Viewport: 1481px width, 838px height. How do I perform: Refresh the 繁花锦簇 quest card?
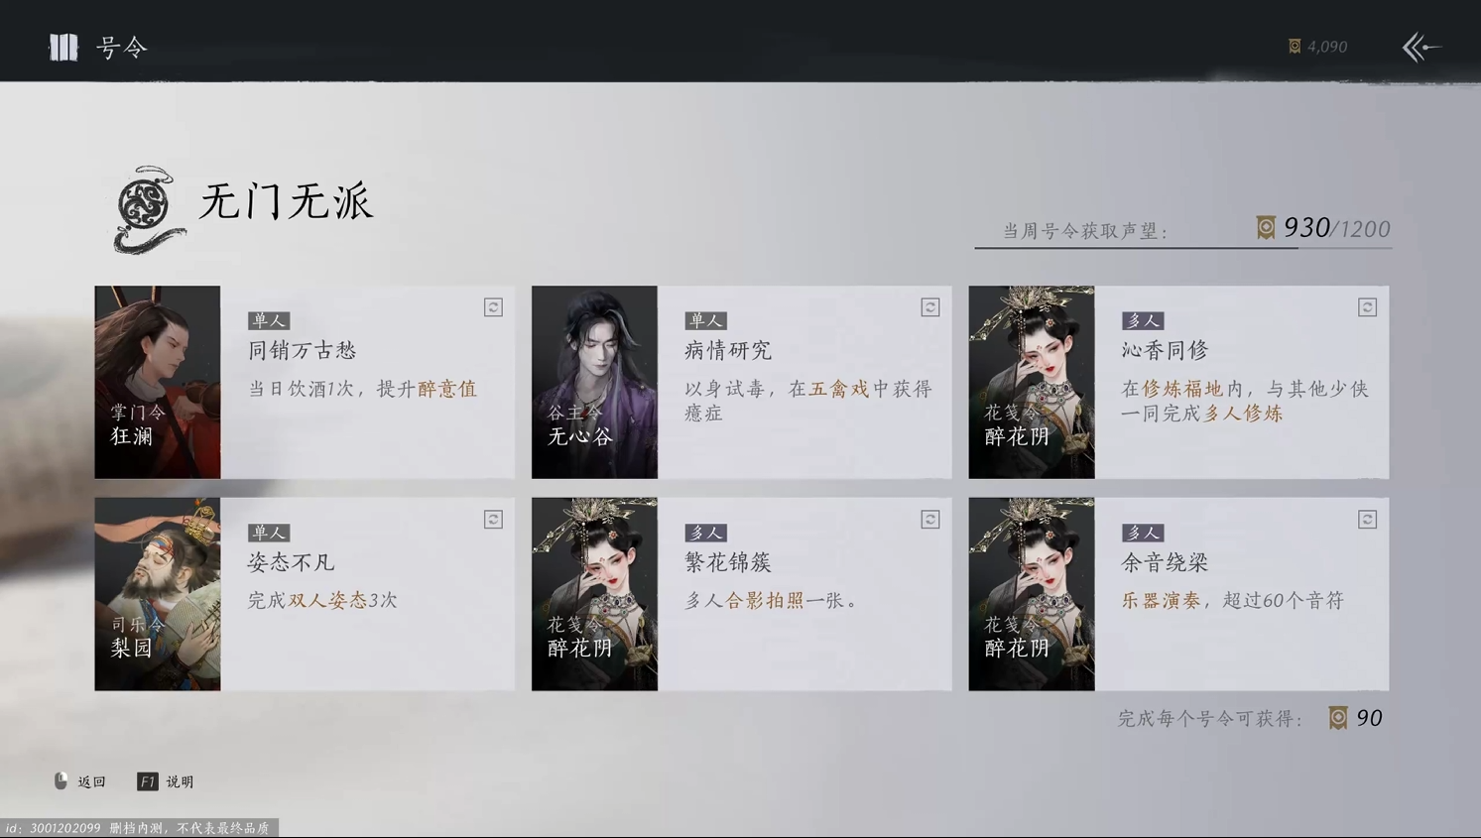tap(930, 520)
